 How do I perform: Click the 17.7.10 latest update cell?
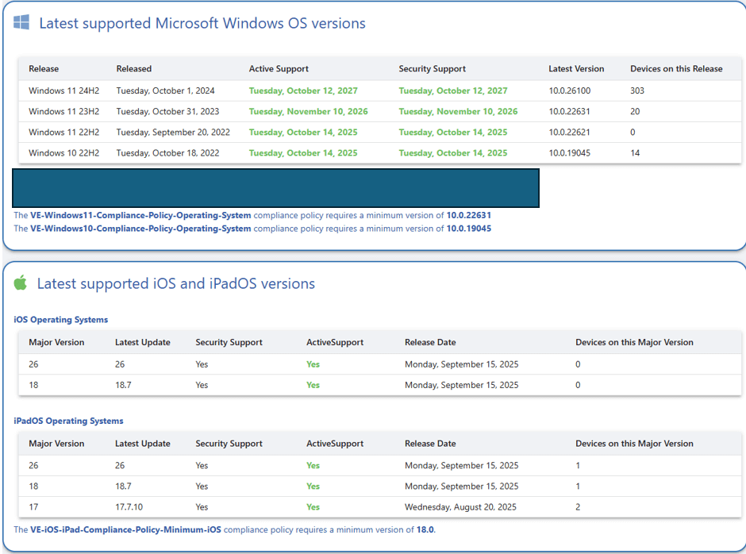coord(130,506)
